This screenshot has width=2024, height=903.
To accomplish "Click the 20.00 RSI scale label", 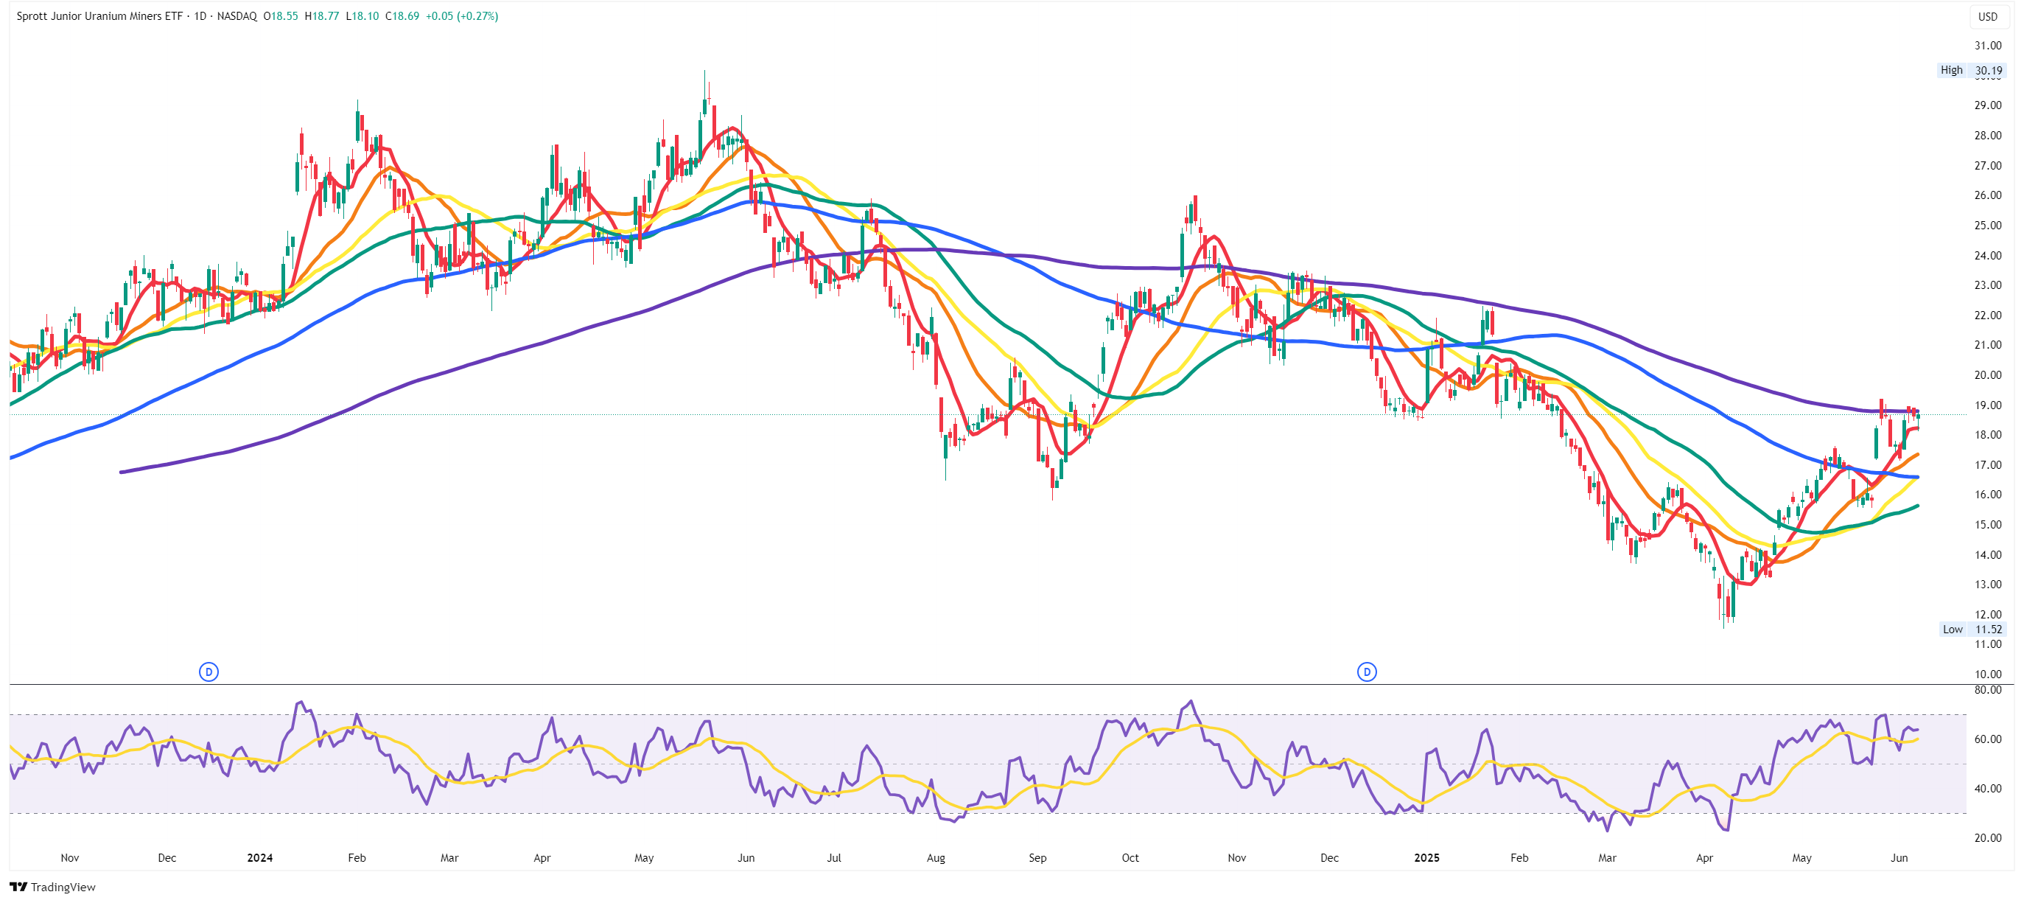I will tap(1987, 838).
